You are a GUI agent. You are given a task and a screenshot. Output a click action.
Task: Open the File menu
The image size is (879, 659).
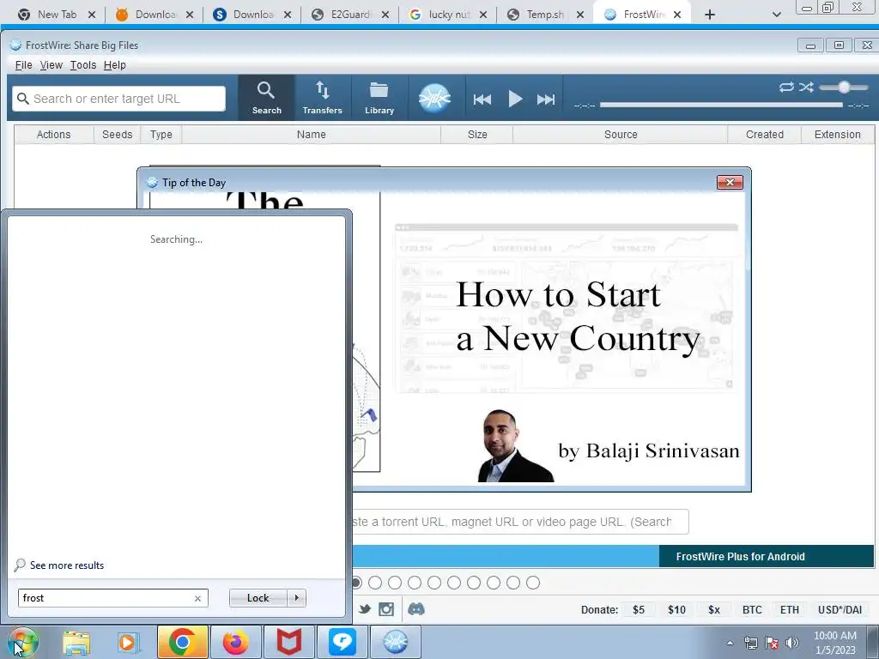pyautogui.click(x=23, y=65)
